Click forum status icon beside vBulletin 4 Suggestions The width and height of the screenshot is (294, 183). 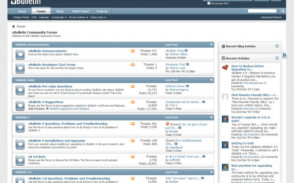(x=20, y=105)
